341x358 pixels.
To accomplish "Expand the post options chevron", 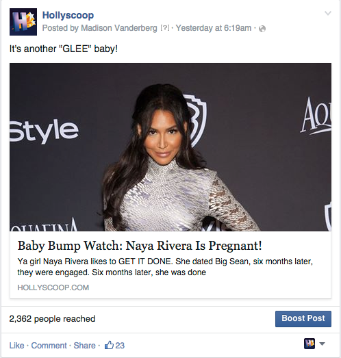I will pos(328,13).
